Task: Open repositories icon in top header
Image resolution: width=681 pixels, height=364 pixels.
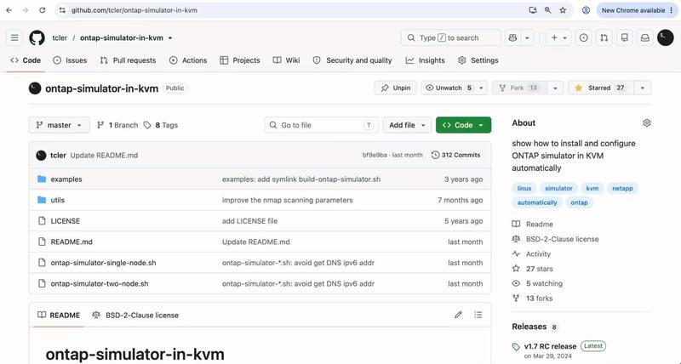Action: tap(625, 37)
